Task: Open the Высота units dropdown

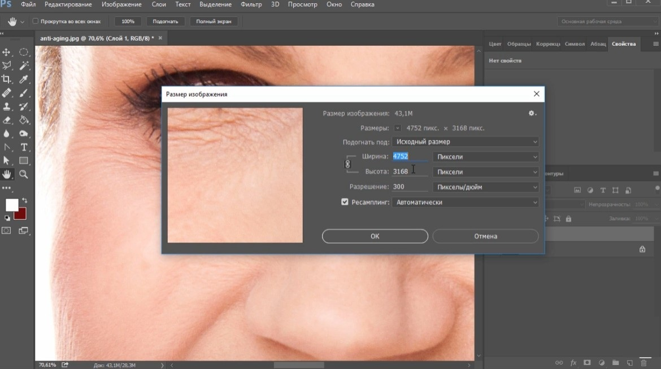Action: (486, 172)
